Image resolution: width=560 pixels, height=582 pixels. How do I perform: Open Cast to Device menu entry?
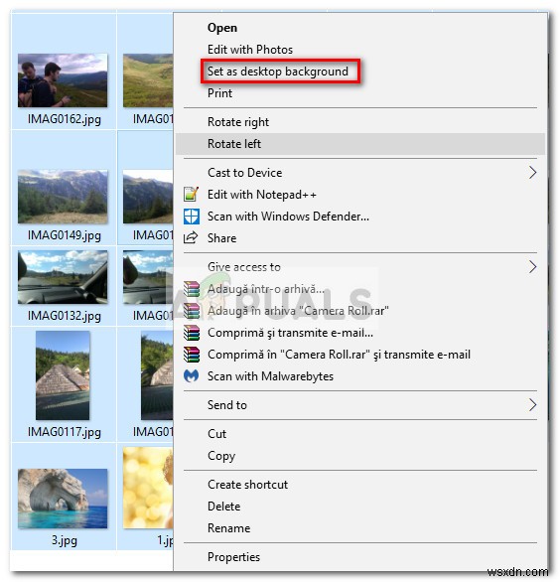(x=245, y=173)
